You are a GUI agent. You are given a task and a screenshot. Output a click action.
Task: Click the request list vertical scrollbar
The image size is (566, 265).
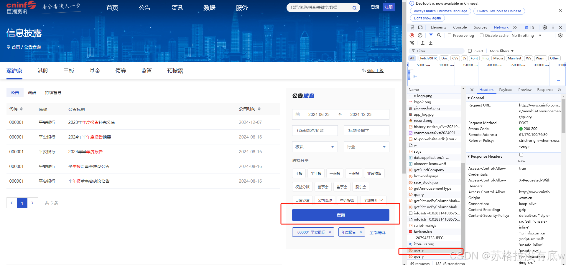click(463, 206)
